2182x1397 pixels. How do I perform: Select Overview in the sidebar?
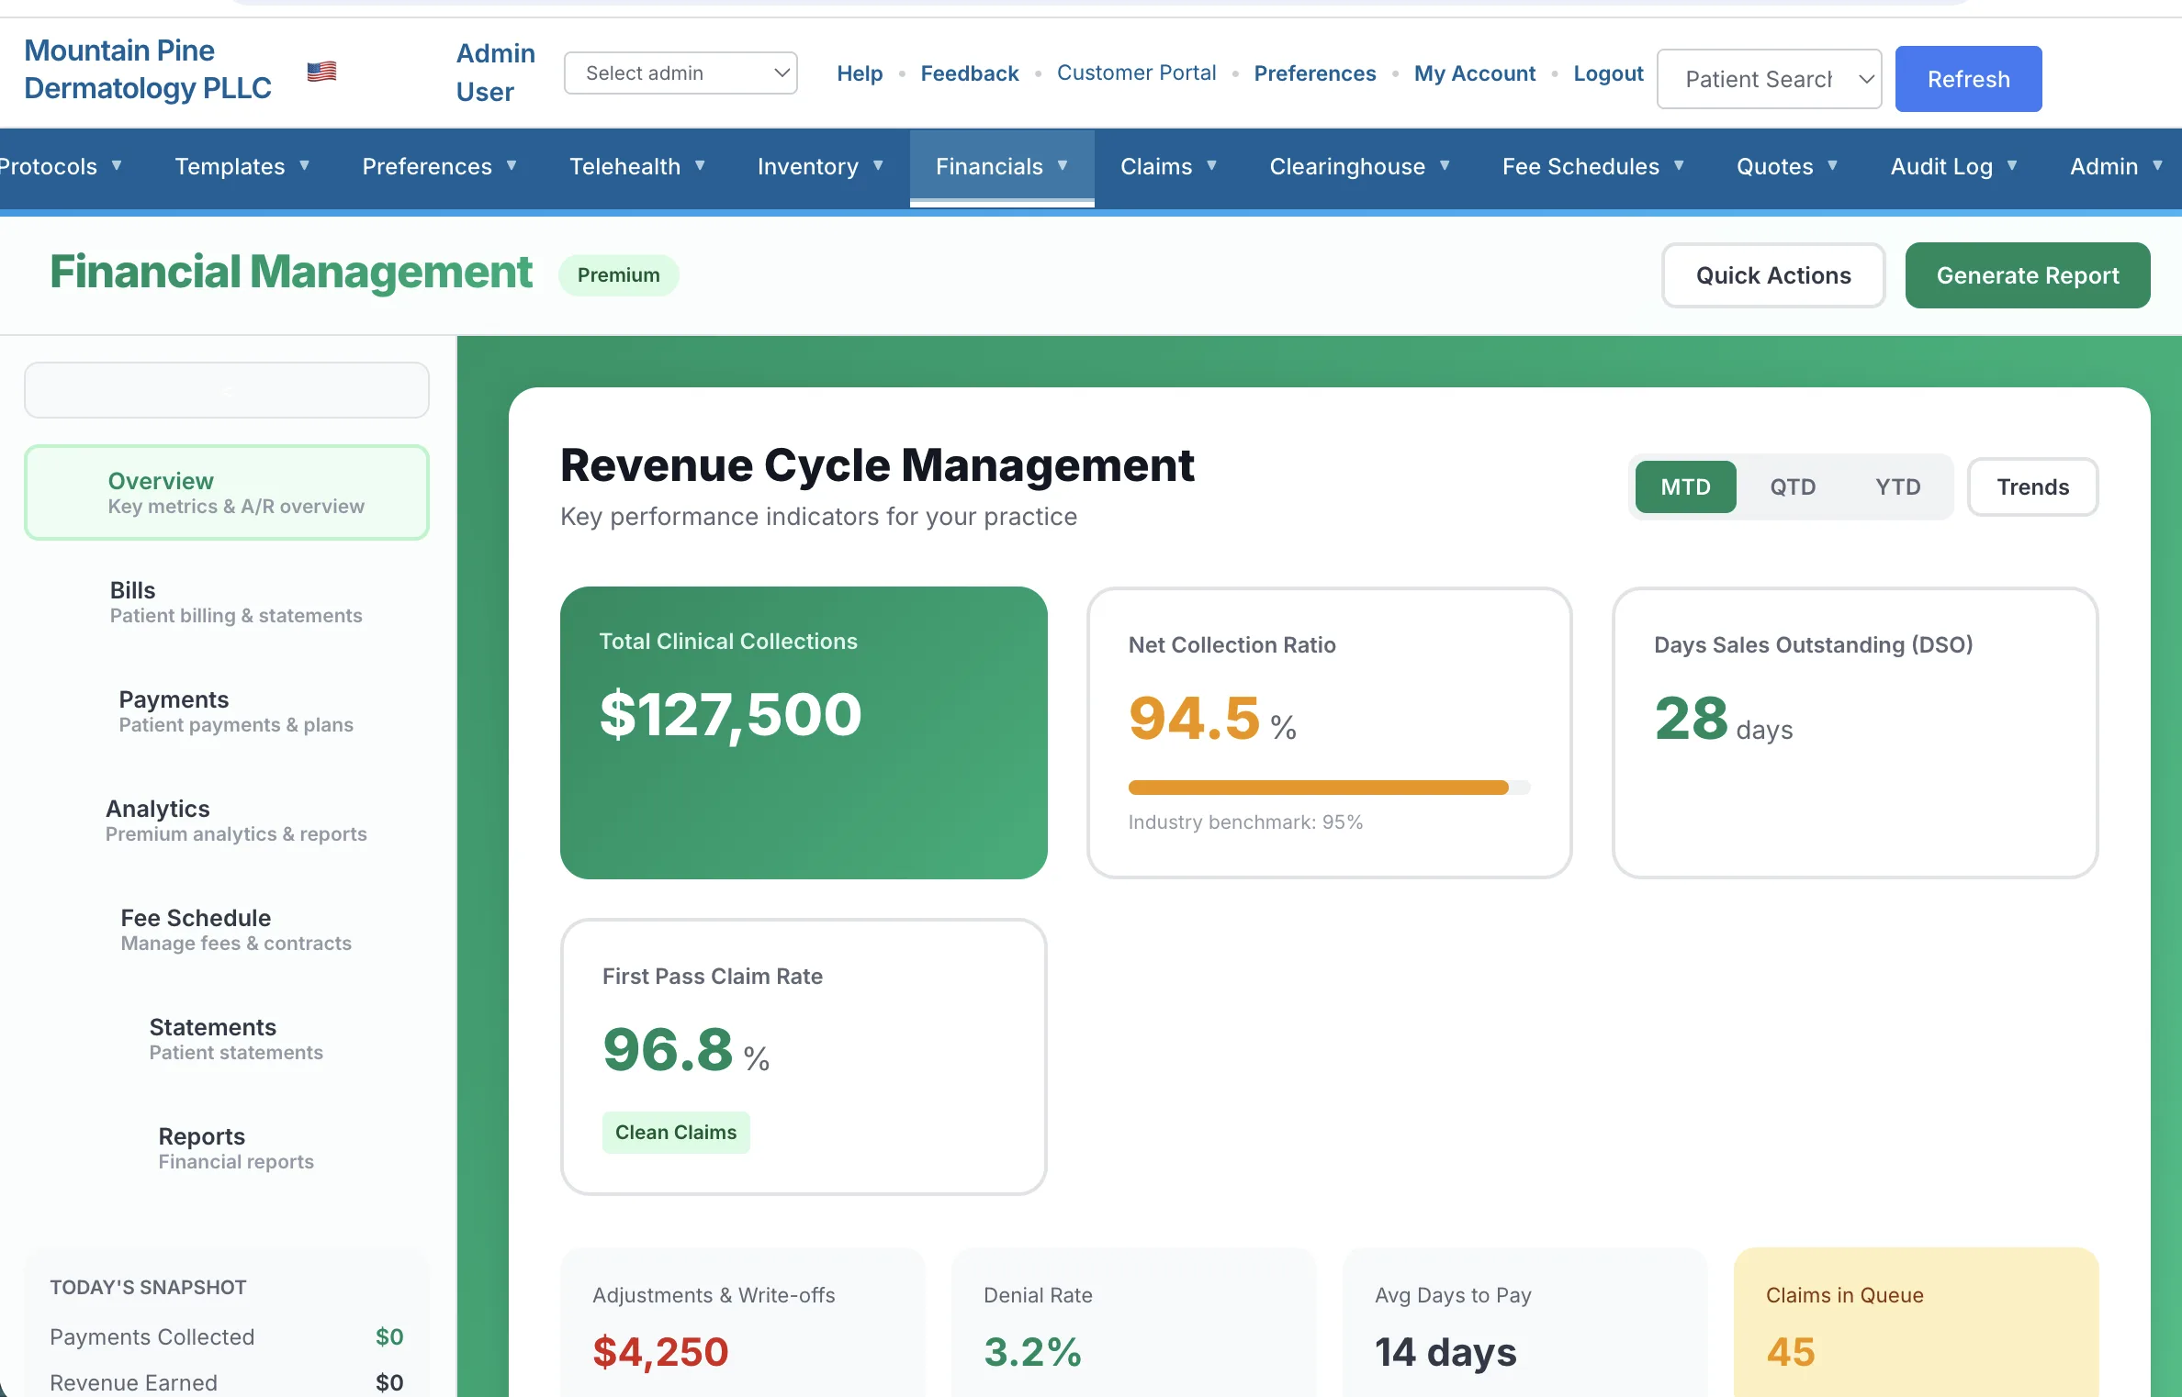(227, 493)
